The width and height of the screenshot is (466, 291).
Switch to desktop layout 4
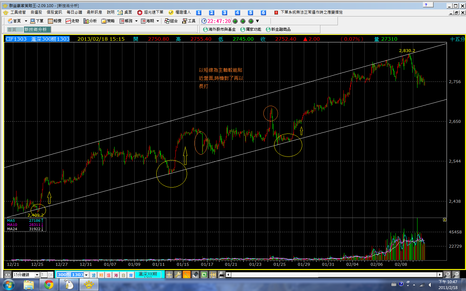238,13
